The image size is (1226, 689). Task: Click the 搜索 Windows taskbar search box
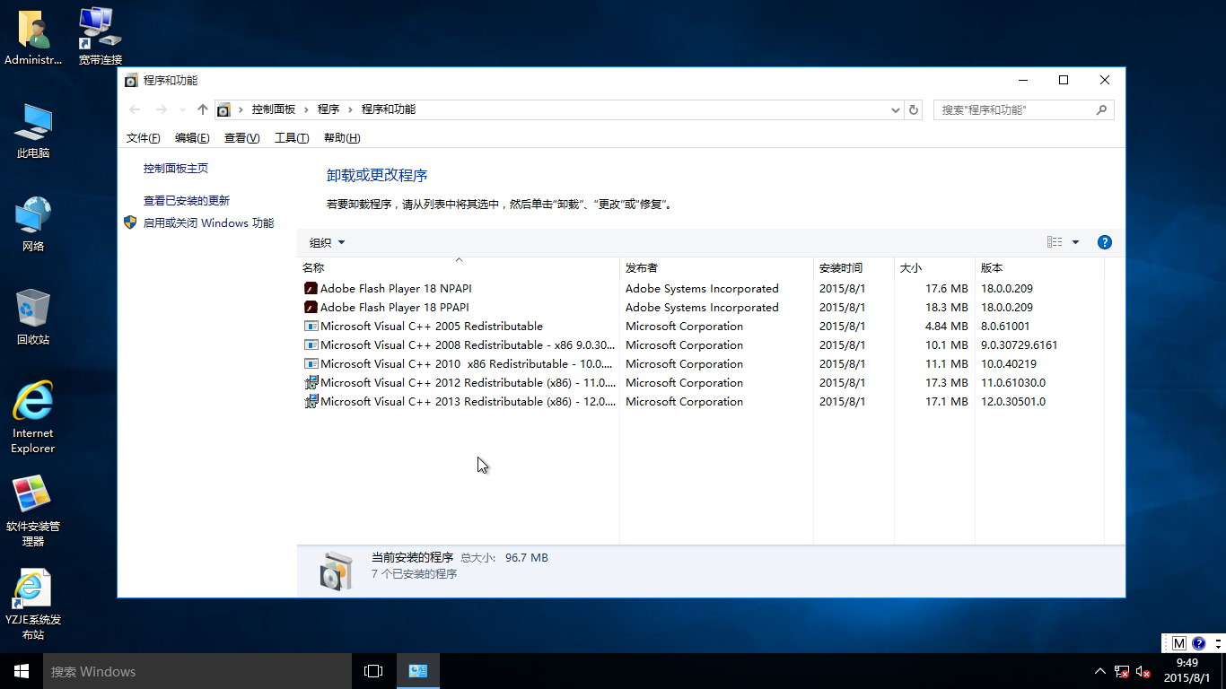[197, 671]
